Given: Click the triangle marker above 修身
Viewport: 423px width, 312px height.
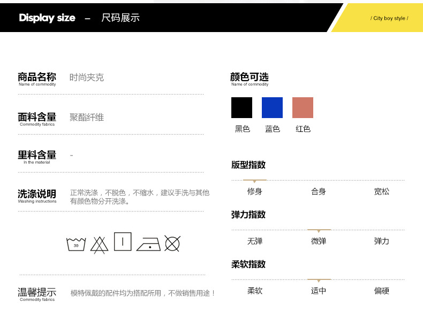Looking at the screenshot, I should point(254,181).
